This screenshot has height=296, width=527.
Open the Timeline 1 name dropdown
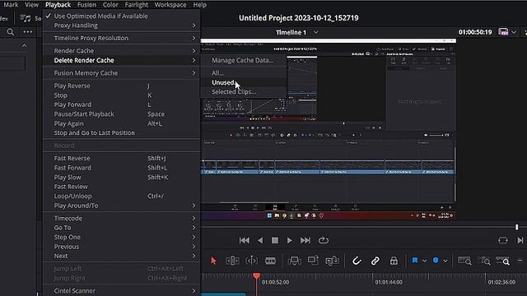[x=316, y=33]
